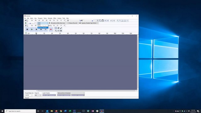Image resolution: width=201 pixels, height=113 pixels.
Task: Open the Start and End of Selection dropdown
Action: point(71,93)
